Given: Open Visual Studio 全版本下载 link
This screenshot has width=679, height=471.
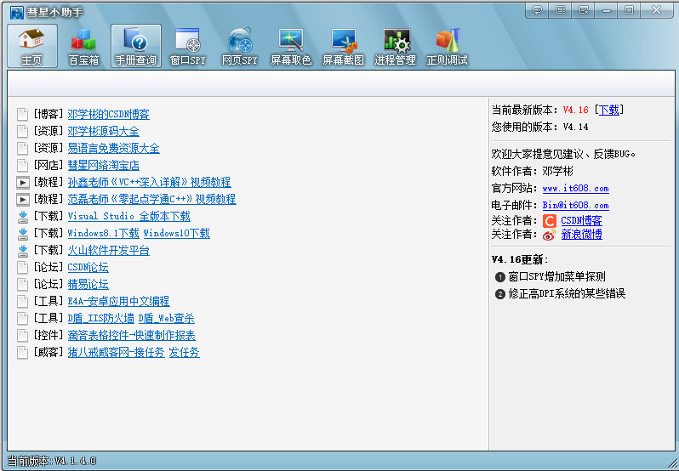Looking at the screenshot, I should [129, 216].
